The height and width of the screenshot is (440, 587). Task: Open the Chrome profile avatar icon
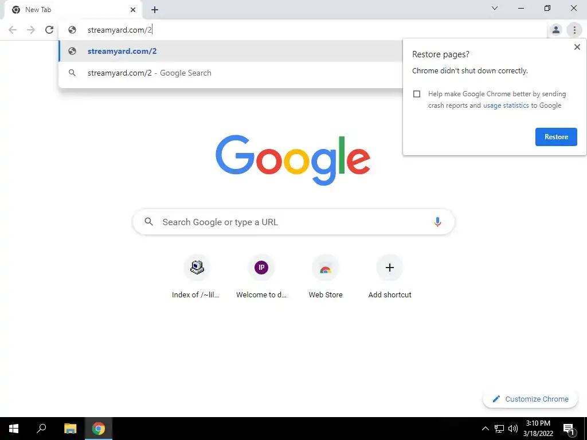(x=556, y=30)
